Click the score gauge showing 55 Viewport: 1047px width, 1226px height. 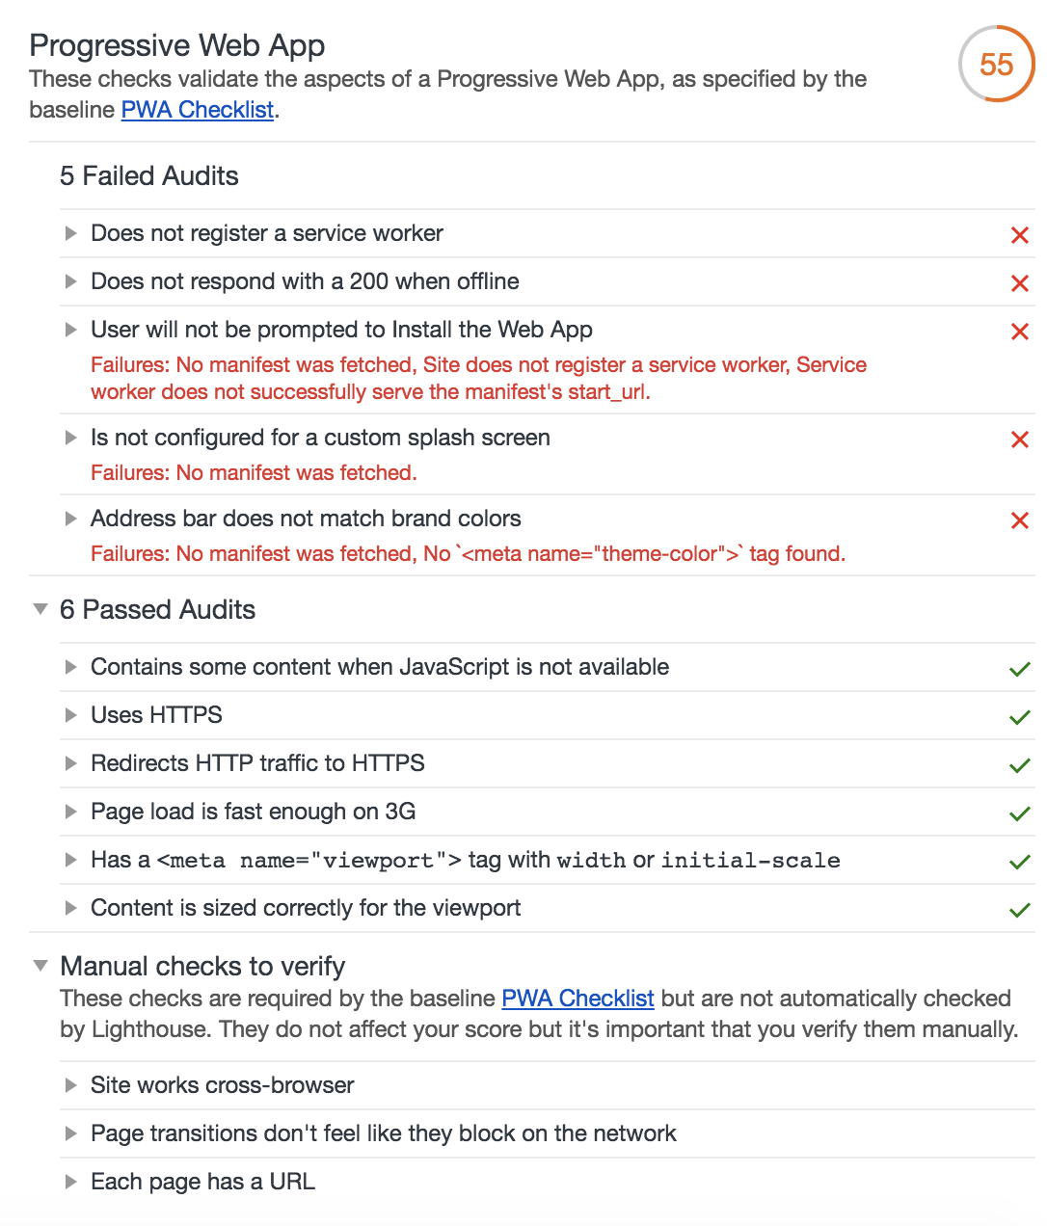click(x=996, y=65)
